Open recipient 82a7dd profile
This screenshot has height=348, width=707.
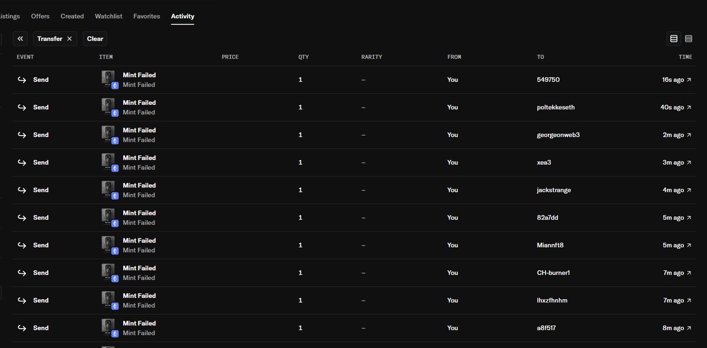pos(548,218)
